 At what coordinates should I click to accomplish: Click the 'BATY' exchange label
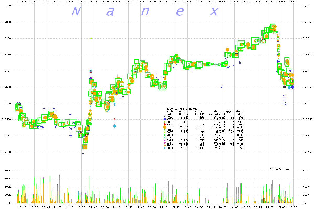click(x=170, y=143)
